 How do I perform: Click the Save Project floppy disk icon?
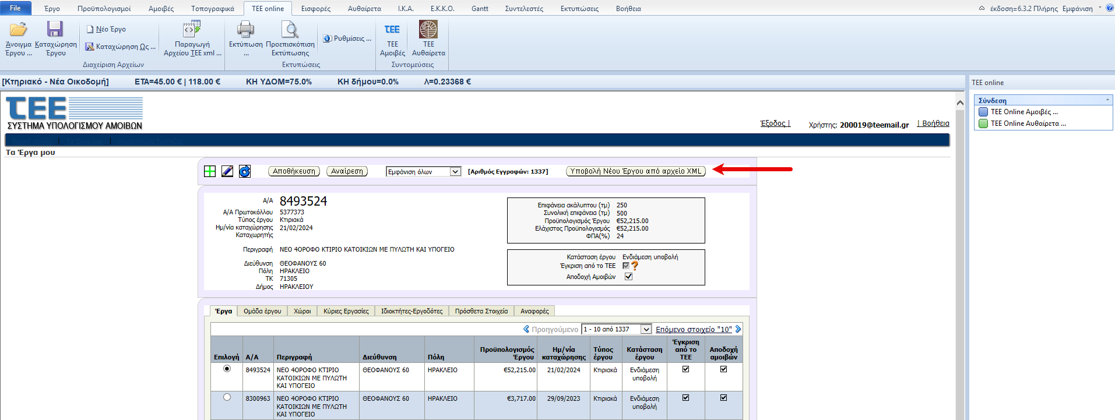55,30
